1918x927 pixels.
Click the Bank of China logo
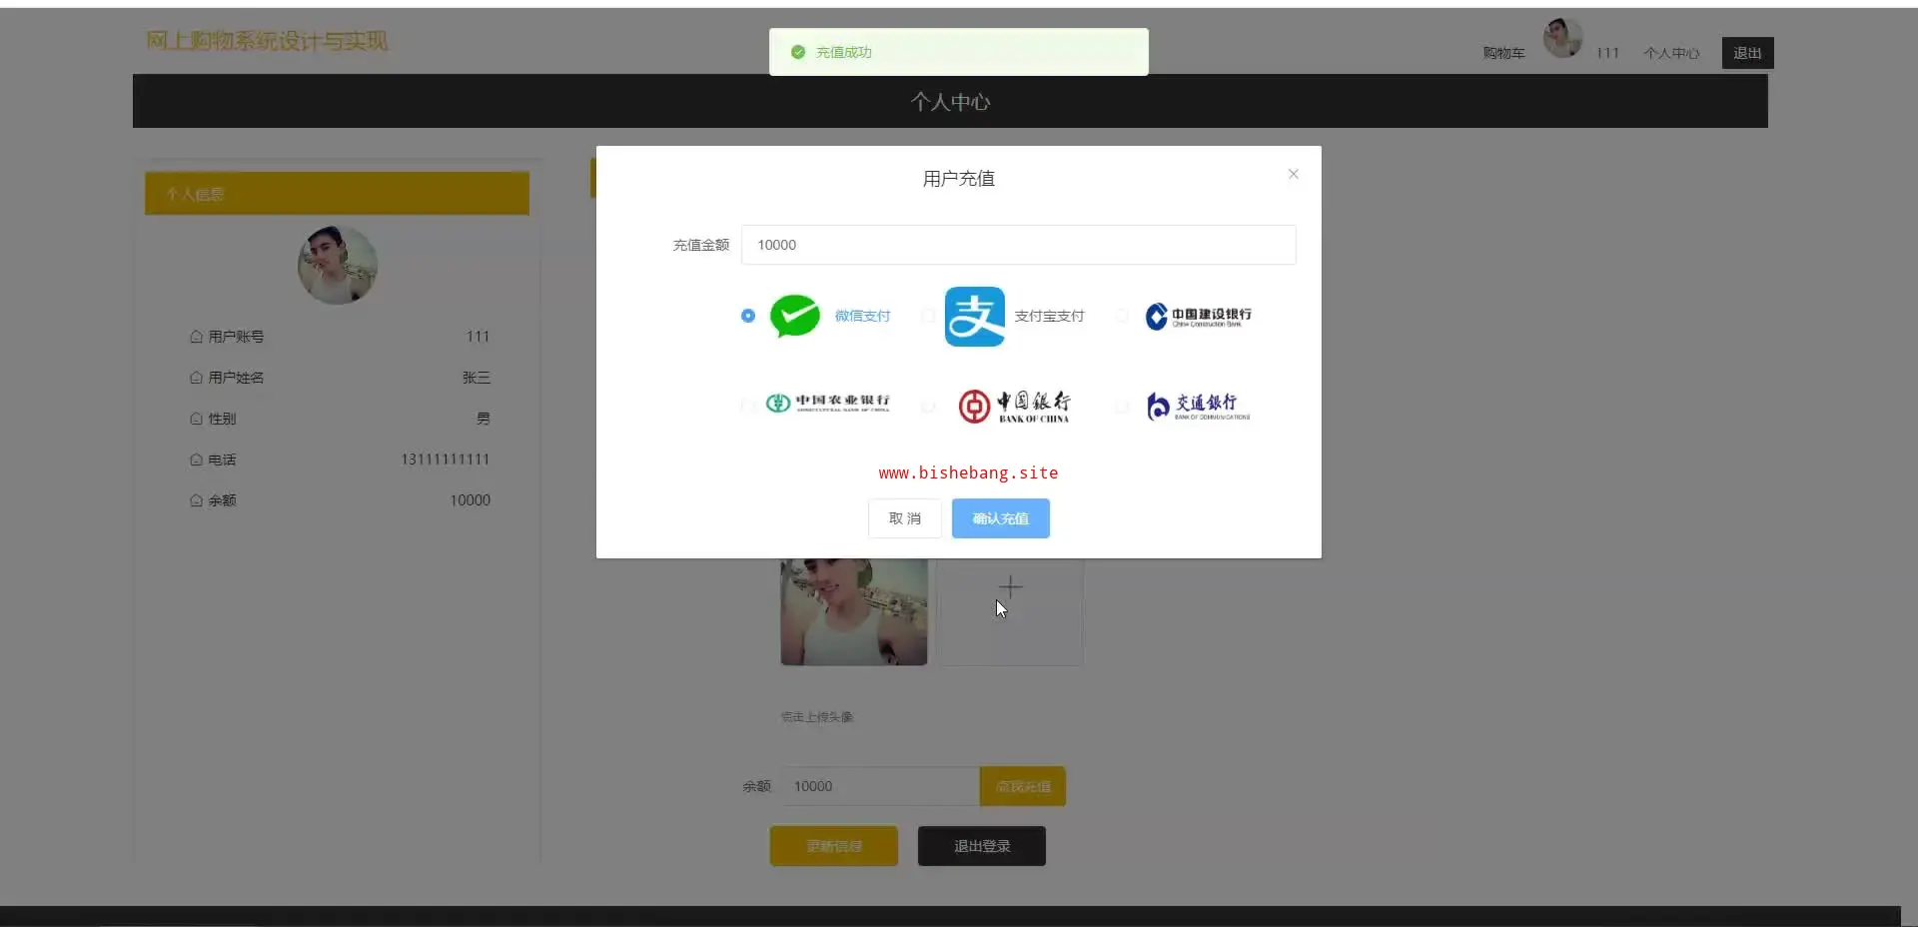(x=1014, y=406)
